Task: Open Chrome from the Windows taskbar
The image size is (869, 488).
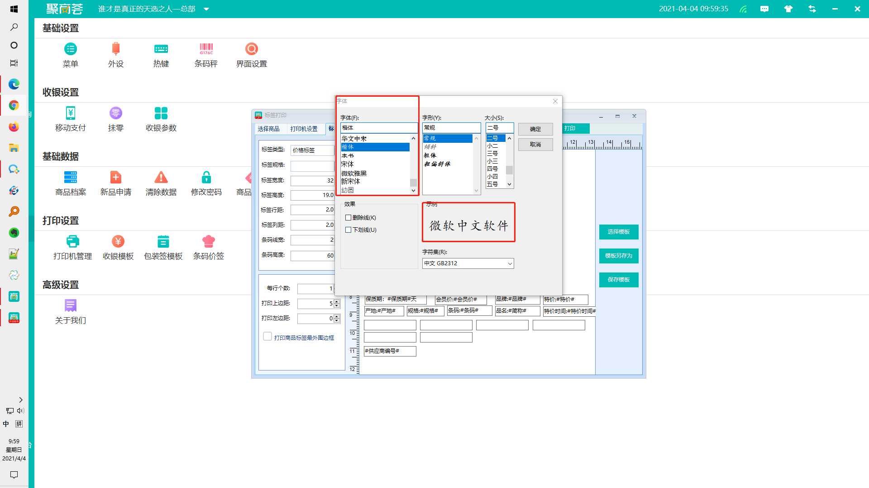Action: (14, 105)
